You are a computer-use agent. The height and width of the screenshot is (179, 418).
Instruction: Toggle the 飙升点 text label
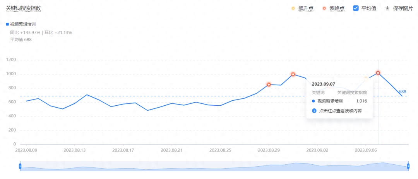pos(306,8)
